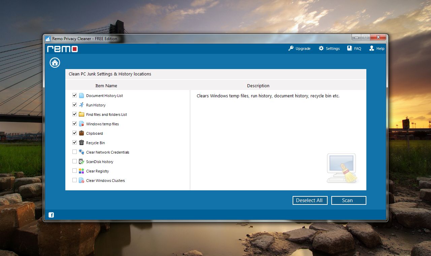Select the Clipboard label text
This screenshot has height=256, width=431.
pyautogui.click(x=94, y=133)
